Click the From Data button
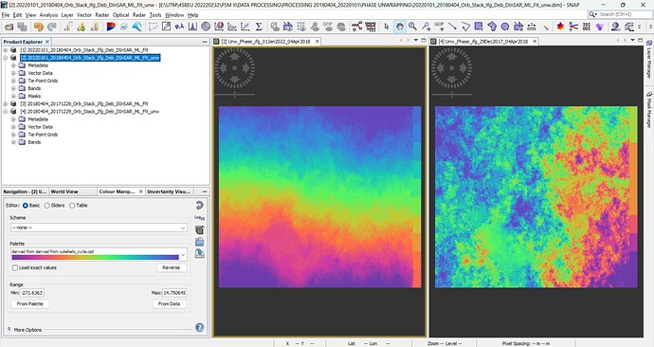The width and height of the screenshot is (654, 347). pyautogui.click(x=169, y=304)
